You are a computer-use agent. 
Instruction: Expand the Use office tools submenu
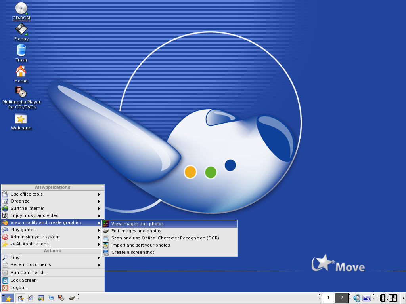53,194
